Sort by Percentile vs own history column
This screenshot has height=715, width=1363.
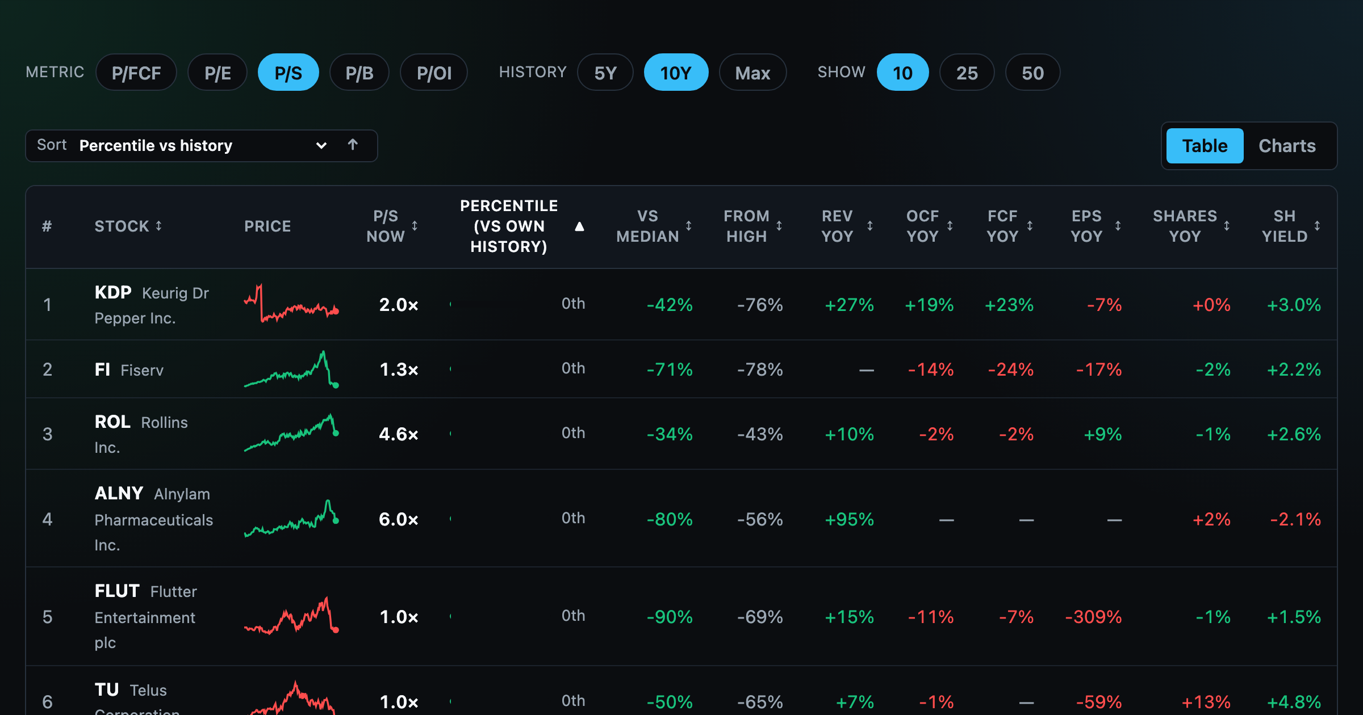521,226
